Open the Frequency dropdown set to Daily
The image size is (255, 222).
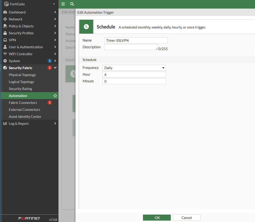(134, 68)
